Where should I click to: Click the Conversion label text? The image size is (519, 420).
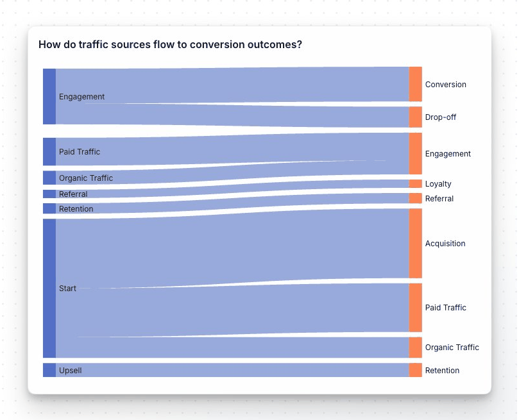pyautogui.click(x=445, y=85)
